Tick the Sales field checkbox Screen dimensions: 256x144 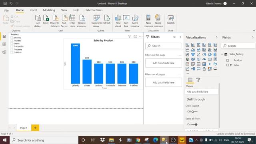pos(228,65)
